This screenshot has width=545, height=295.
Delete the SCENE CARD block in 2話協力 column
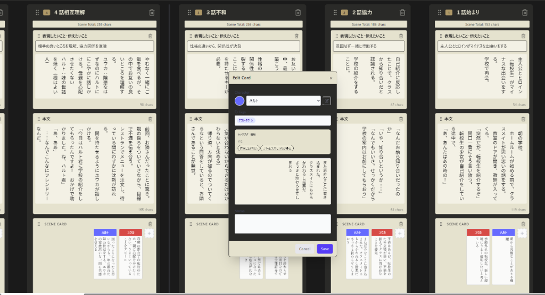[x=401, y=224]
